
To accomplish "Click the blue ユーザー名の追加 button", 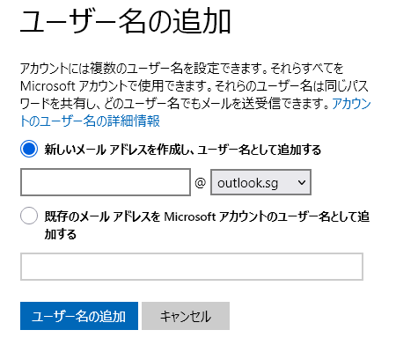I will click(79, 316).
